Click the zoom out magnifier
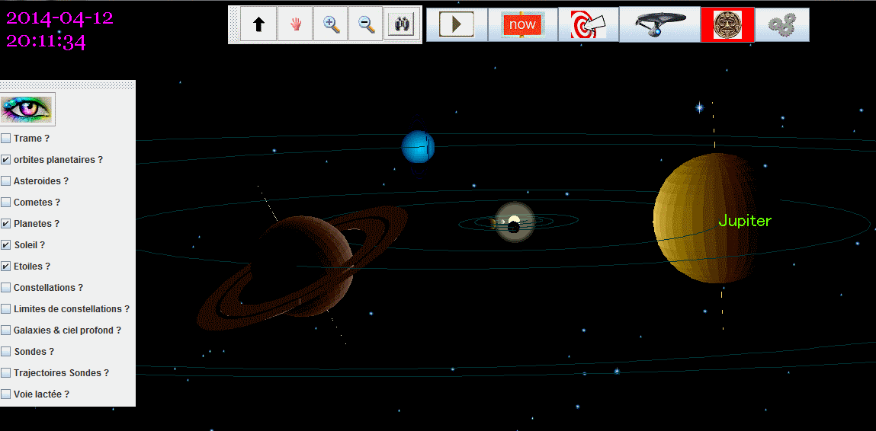This screenshot has width=876, height=431. pyautogui.click(x=365, y=24)
